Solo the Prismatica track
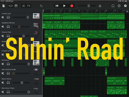 coord(8,64)
